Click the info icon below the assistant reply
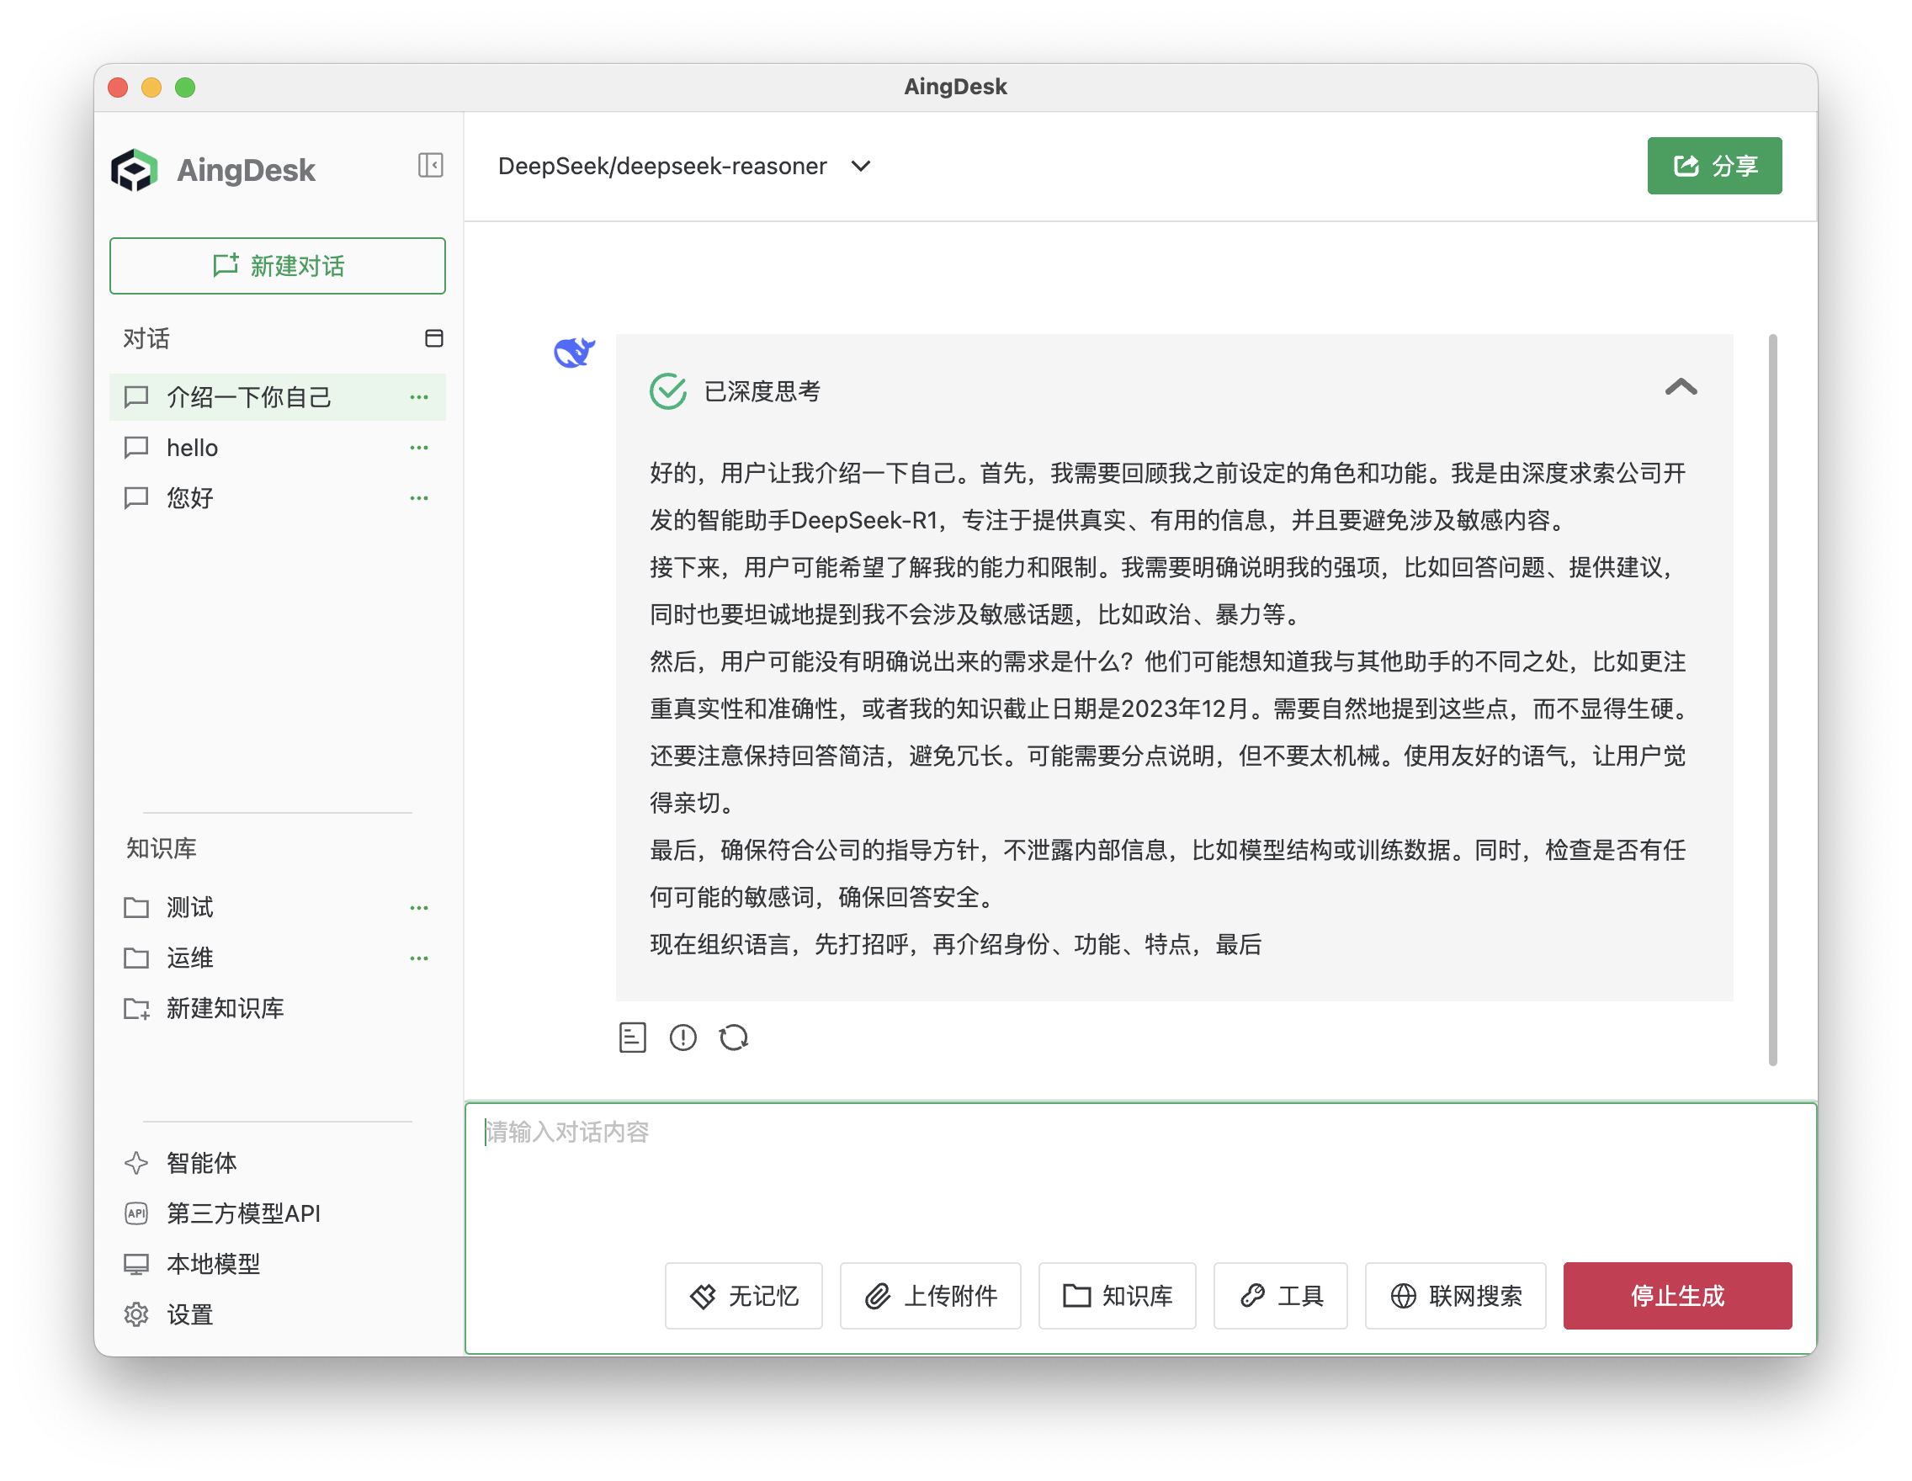1912x1481 pixels. 682,1038
